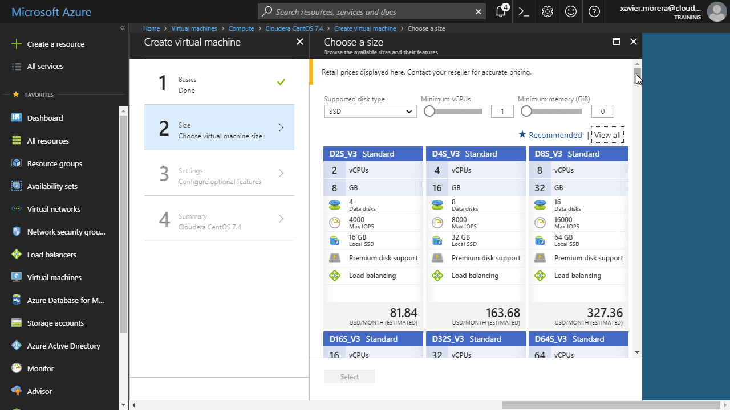The height and width of the screenshot is (410, 730).
Task: Select the D4S_V3 Standard size card header
Action: click(476, 154)
